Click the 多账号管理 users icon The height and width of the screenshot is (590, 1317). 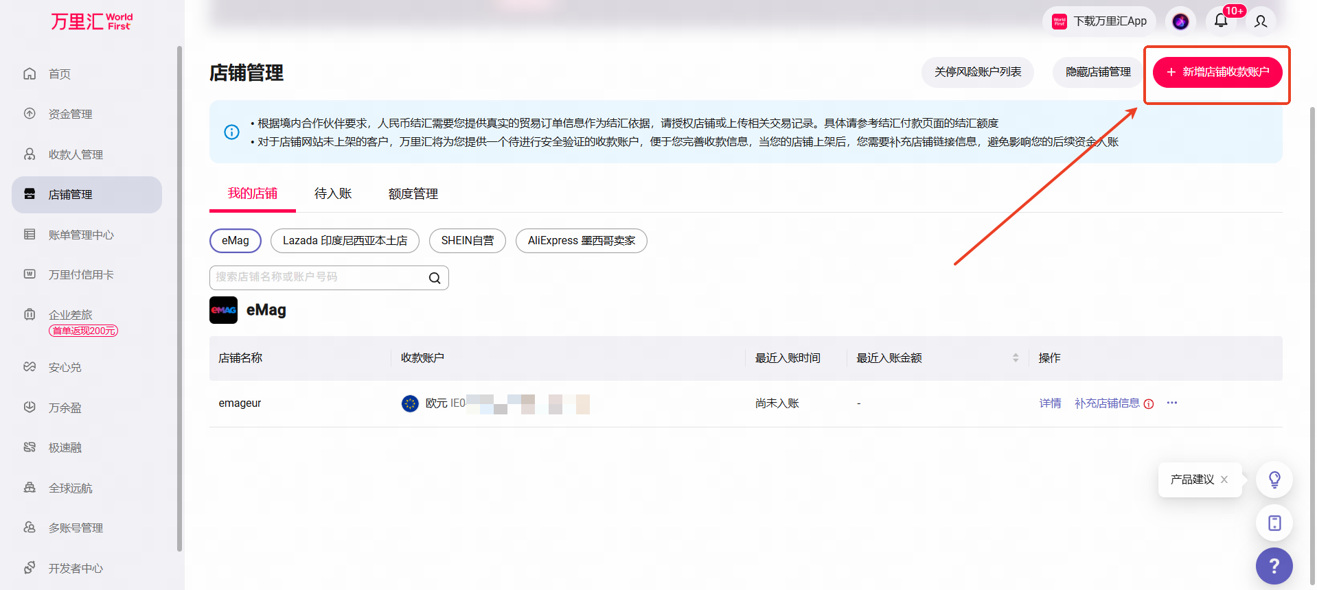[x=30, y=528]
